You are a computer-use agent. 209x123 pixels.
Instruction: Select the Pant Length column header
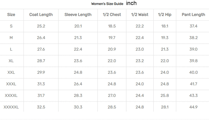pos(193,15)
